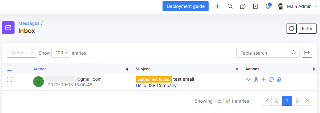Select page 1 in pagination
Image resolution: width=320 pixels, height=113 pixels.
(287, 101)
